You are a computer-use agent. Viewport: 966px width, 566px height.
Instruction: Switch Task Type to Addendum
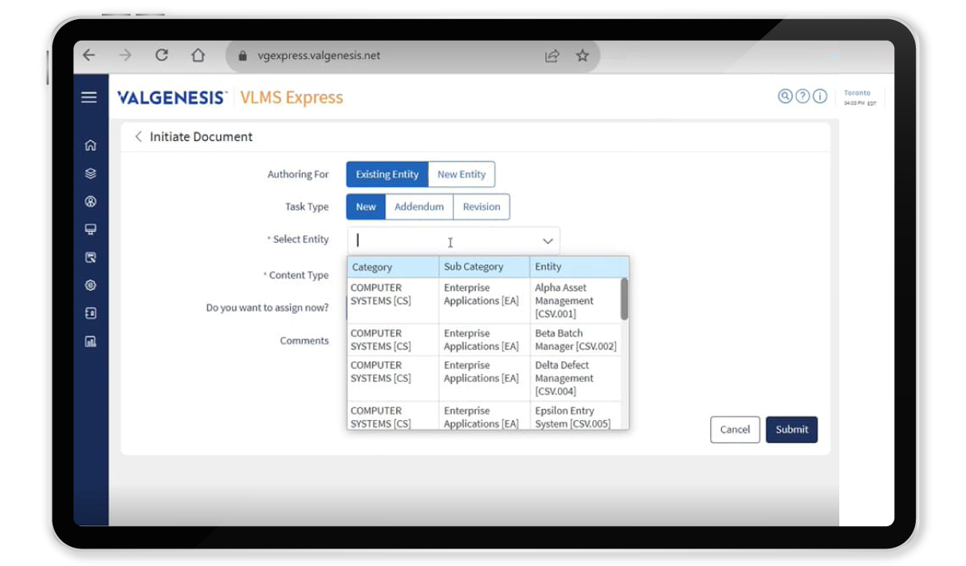click(x=420, y=206)
